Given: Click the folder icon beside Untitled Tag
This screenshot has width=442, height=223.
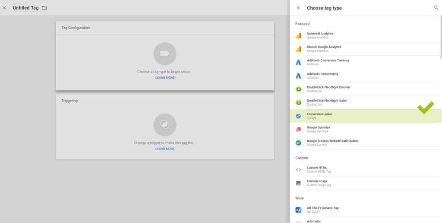Looking at the screenshot, I should (44, 8).
